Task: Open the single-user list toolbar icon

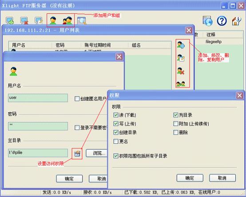Action: pos(53,20)
